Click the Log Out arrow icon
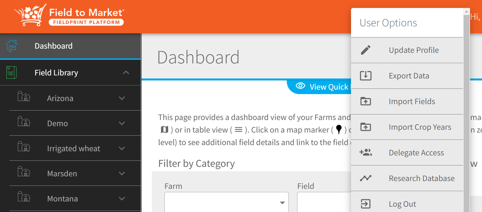The image size is (482, 212). pos(366,204)
